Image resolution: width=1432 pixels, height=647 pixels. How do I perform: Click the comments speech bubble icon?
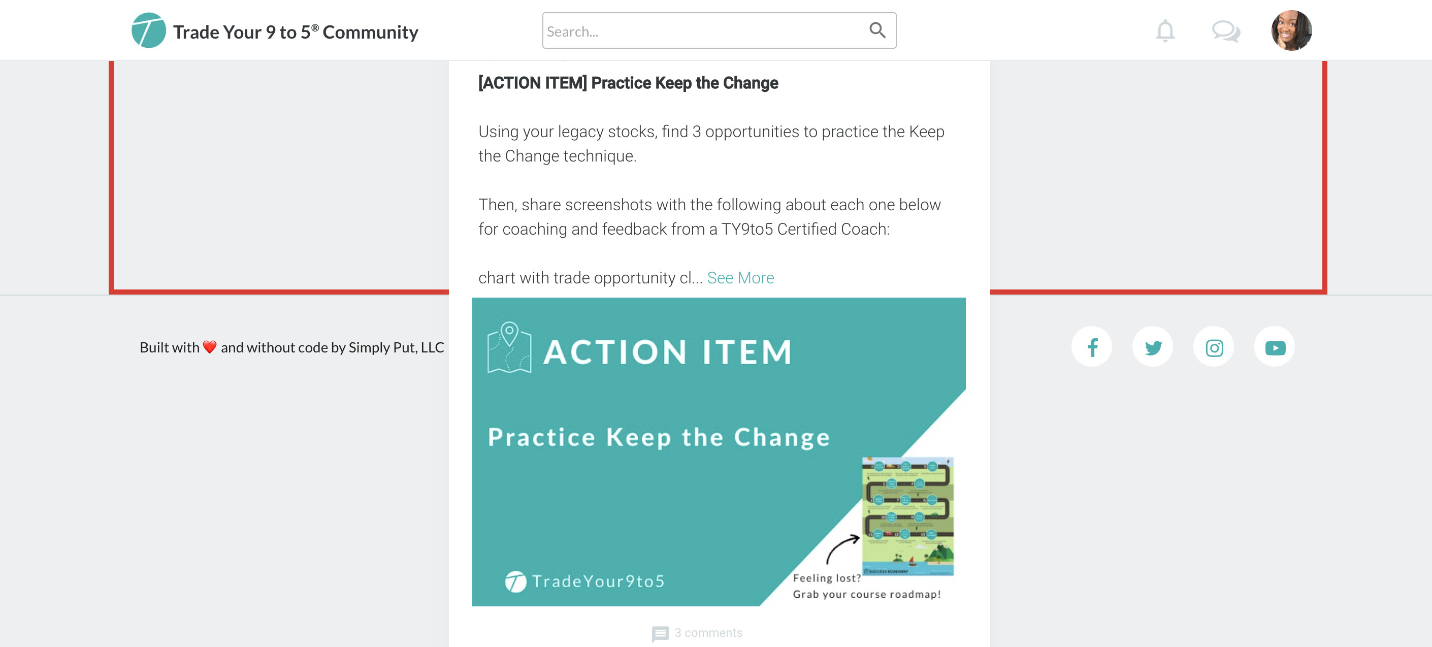[x=660, y=633]
